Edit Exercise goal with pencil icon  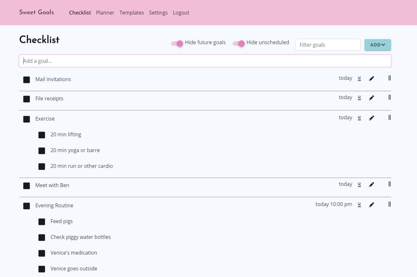tap(371, 118)
